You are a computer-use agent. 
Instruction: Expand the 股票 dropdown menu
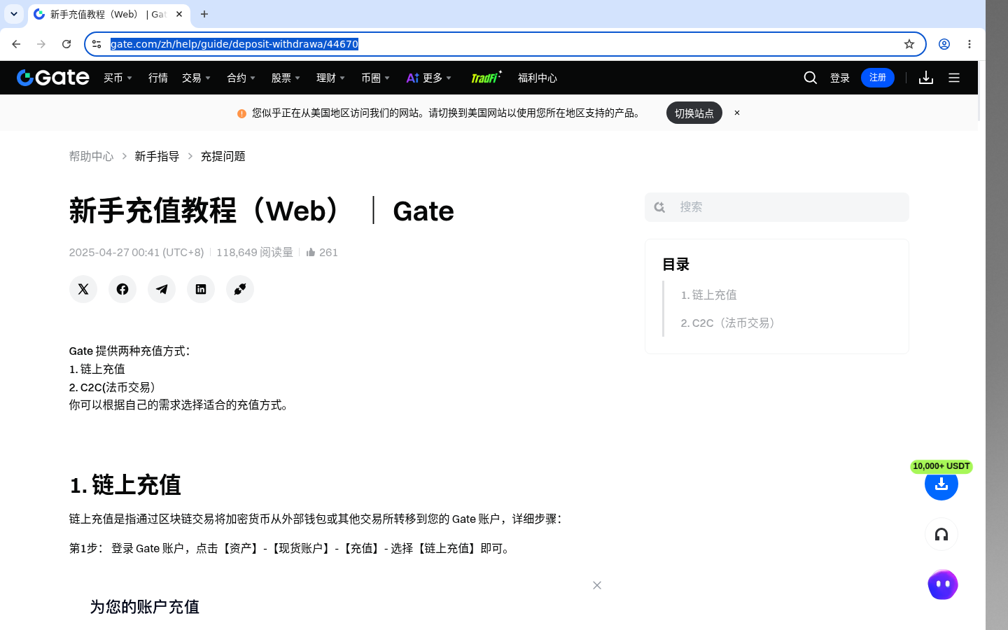[x=286, y=78]
